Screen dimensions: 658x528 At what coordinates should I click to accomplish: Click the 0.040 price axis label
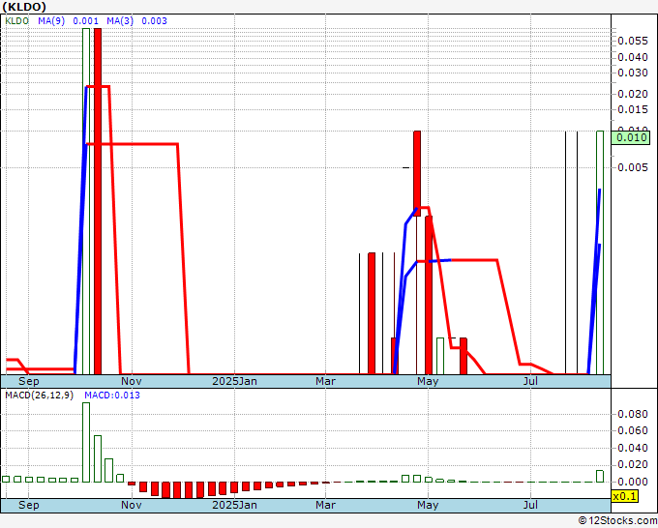(633, 57)
